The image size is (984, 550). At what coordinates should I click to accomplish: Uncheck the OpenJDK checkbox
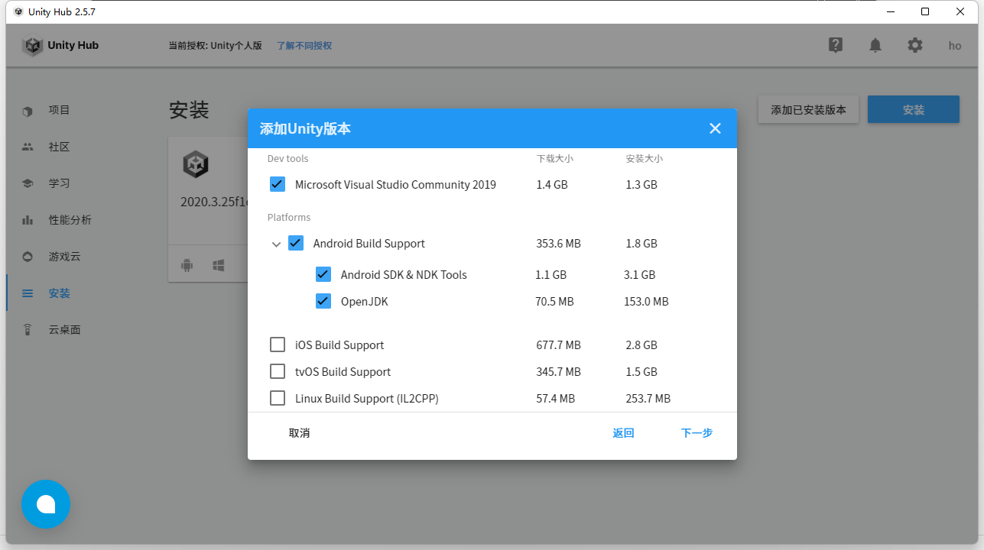click(x=323, y=301)
